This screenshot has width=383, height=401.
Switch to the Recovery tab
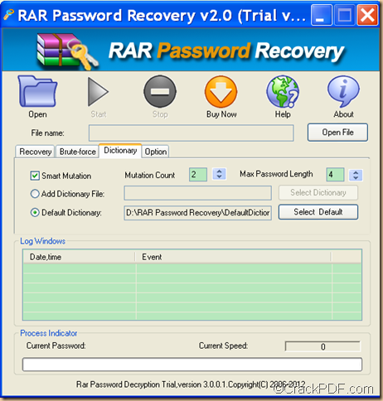(36, 152)
